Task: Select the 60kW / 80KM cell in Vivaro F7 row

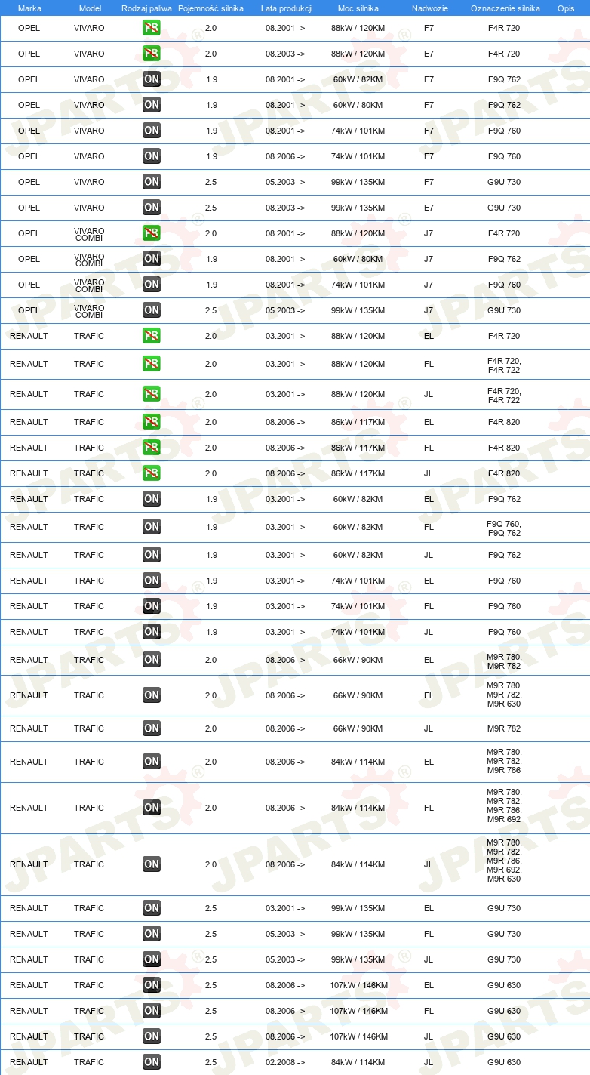Action: tap(358, 105)
